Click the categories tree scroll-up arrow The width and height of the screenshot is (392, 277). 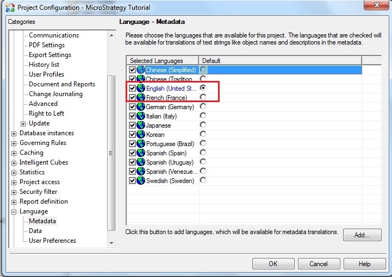[x=111, y=35]
